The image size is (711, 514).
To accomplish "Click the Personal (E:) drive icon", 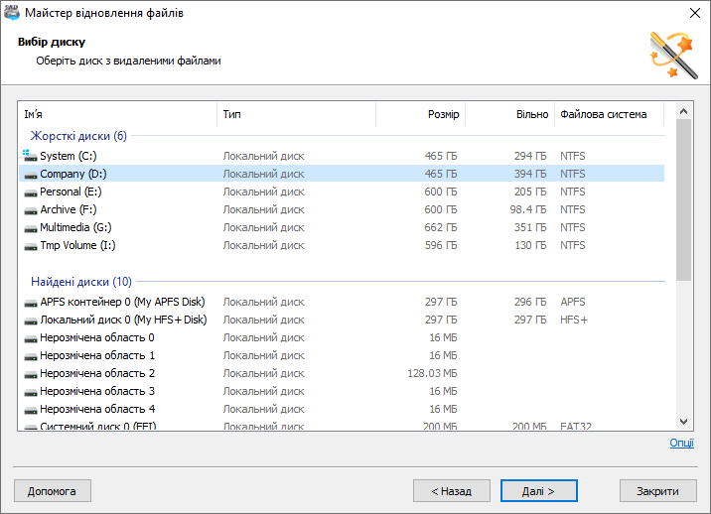I will coord(31,193).
